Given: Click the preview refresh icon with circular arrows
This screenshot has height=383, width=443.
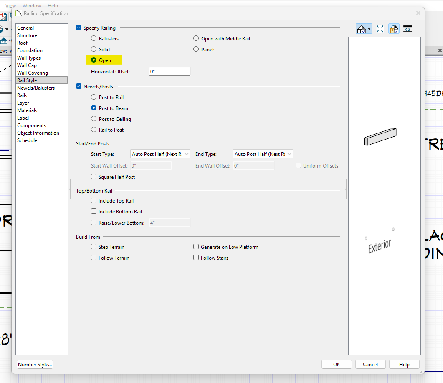Looking at the screenshot, I should (x=408, y=29).
